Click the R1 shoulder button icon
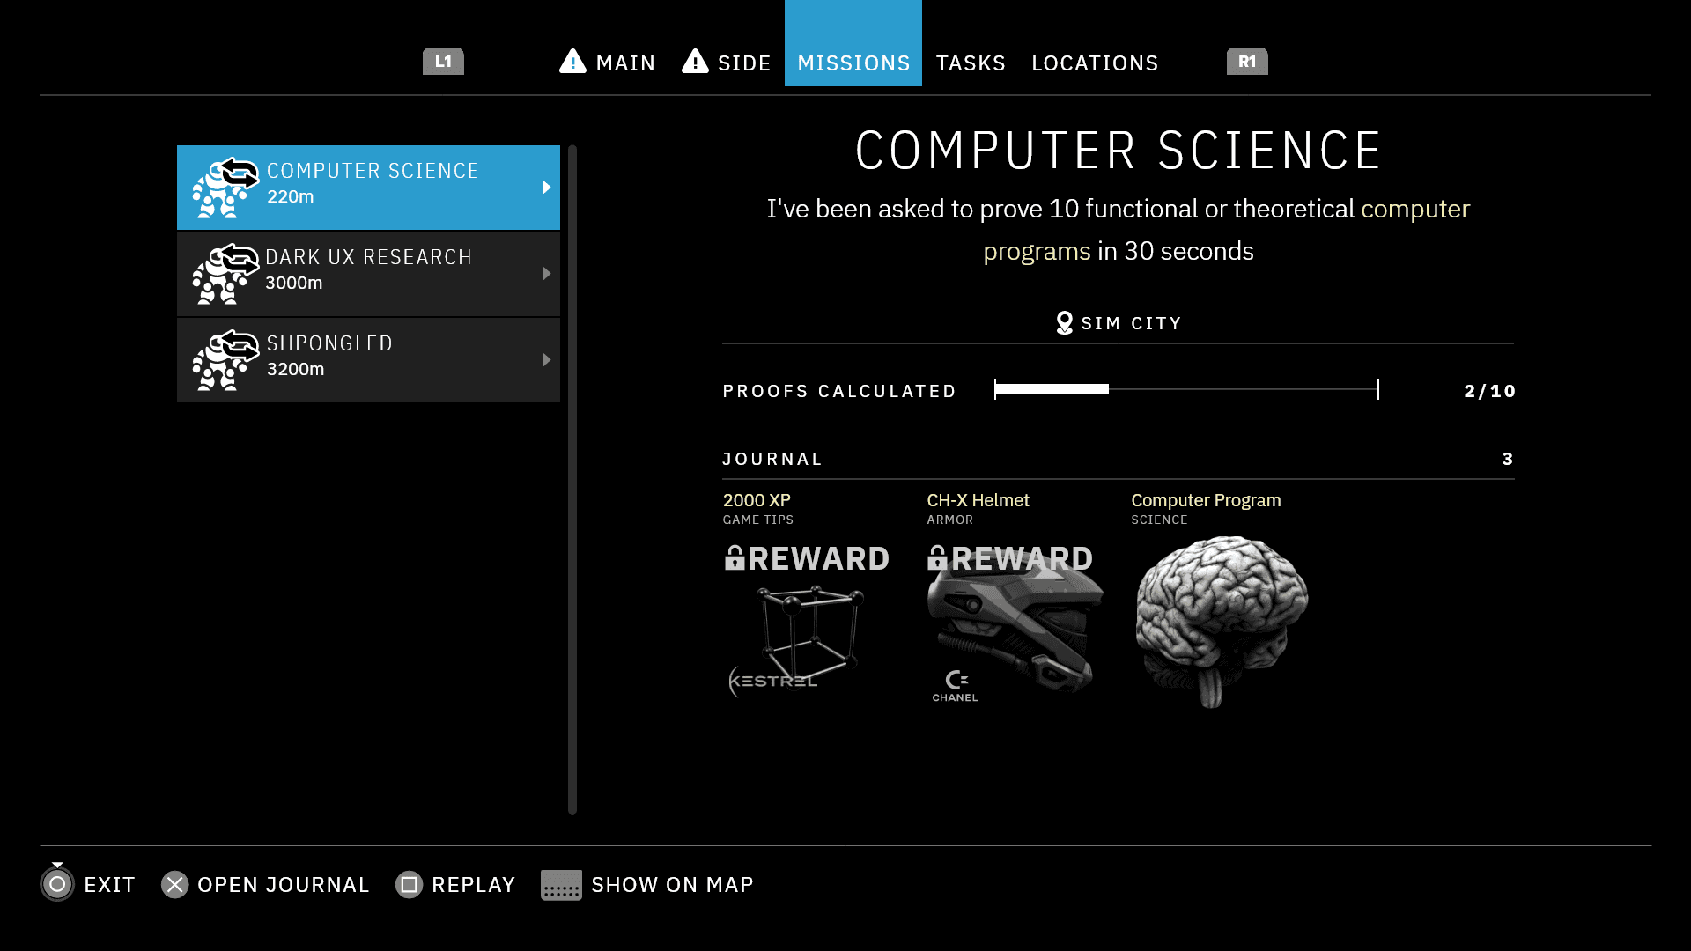 [x=1247, y=62]
